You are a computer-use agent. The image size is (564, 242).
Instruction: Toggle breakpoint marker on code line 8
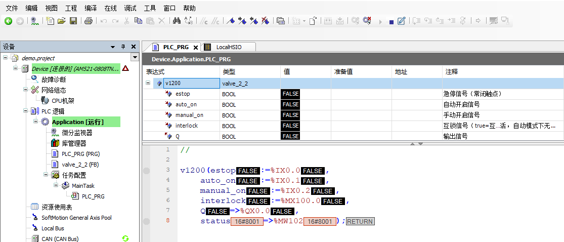(147, 222)
